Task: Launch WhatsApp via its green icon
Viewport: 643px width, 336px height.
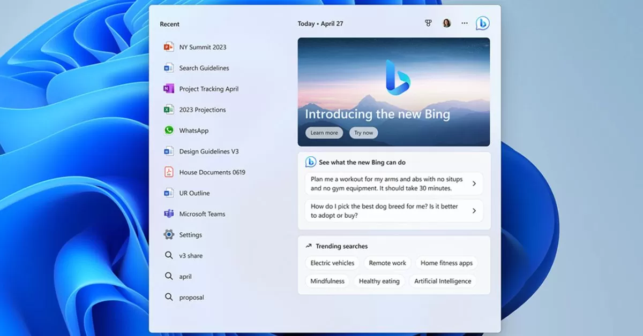Action: (169, 131)
